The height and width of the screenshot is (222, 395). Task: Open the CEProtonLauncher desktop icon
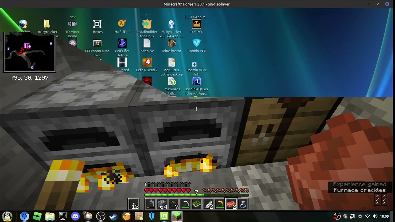[97, 48]
